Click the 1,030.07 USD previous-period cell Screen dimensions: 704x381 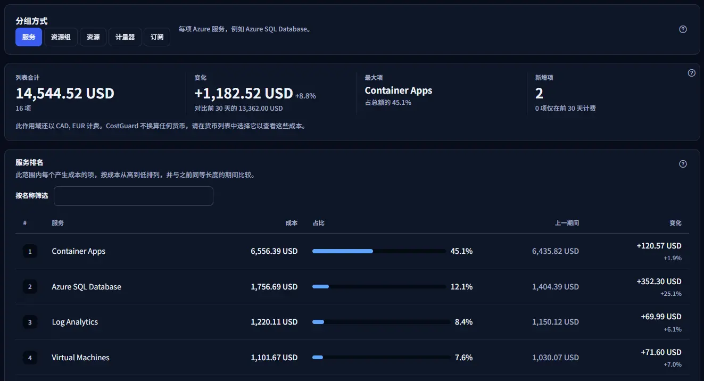pos(556,358)
